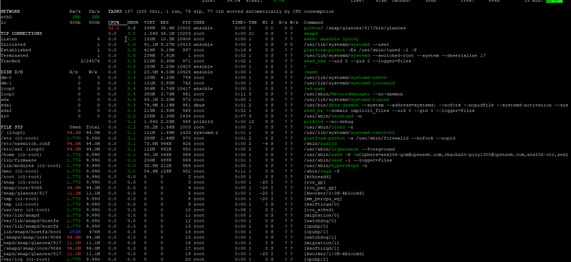Click the systemd-resolved process command
The height and width of the screenshot is (262, 571).
pyautogui.click(x=349, y=133)
